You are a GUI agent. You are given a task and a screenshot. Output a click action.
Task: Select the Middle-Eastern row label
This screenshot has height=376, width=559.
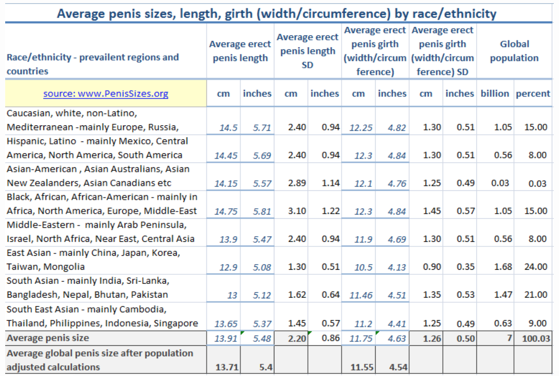pyautogui.click(x=100, y=232)
